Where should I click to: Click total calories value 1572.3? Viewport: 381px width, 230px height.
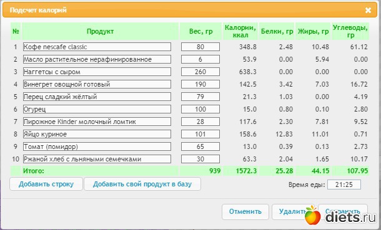246,171
